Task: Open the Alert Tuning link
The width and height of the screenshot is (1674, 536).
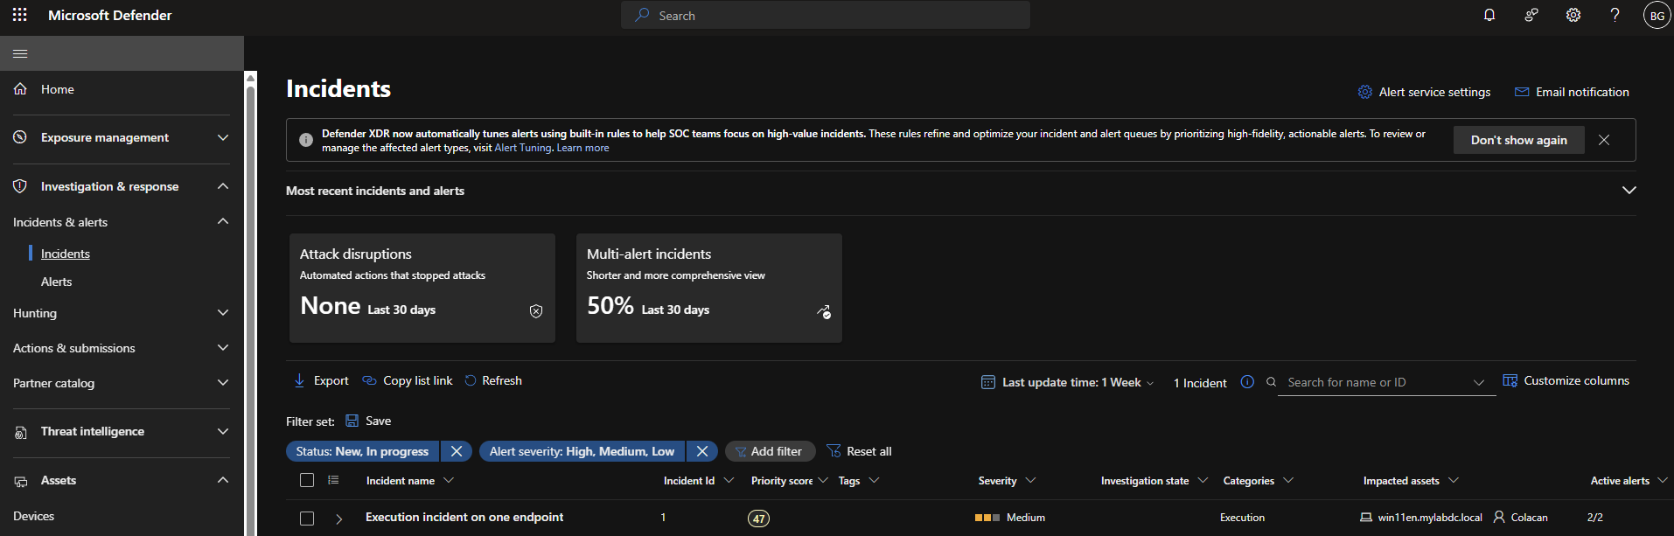Action: [x=522, y=148]
